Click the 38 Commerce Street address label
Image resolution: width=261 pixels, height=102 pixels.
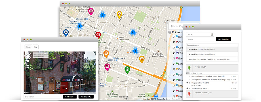[41, 54]
